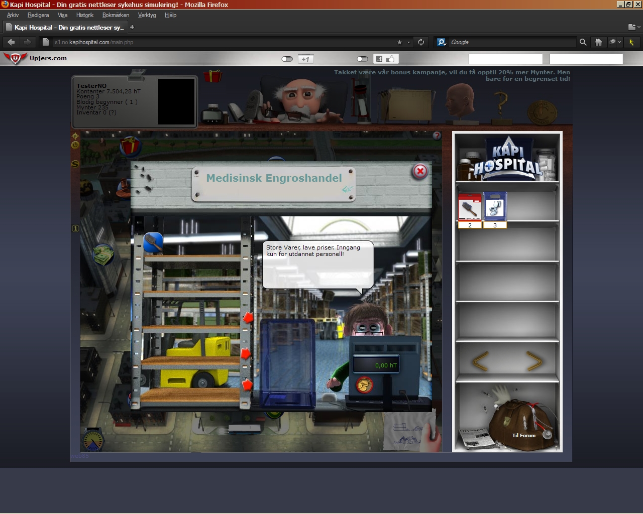Open the Hjälp menu
643x514 pixels.
point(170,15)
